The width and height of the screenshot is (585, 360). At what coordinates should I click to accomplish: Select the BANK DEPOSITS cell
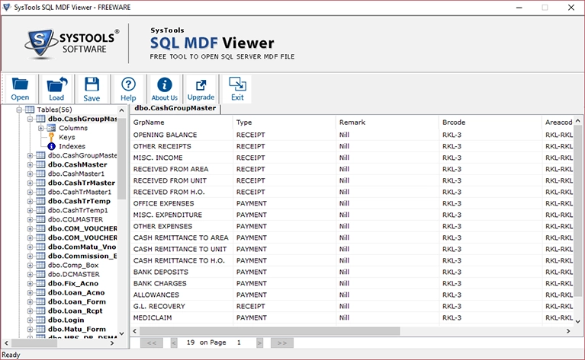point(182,272)
